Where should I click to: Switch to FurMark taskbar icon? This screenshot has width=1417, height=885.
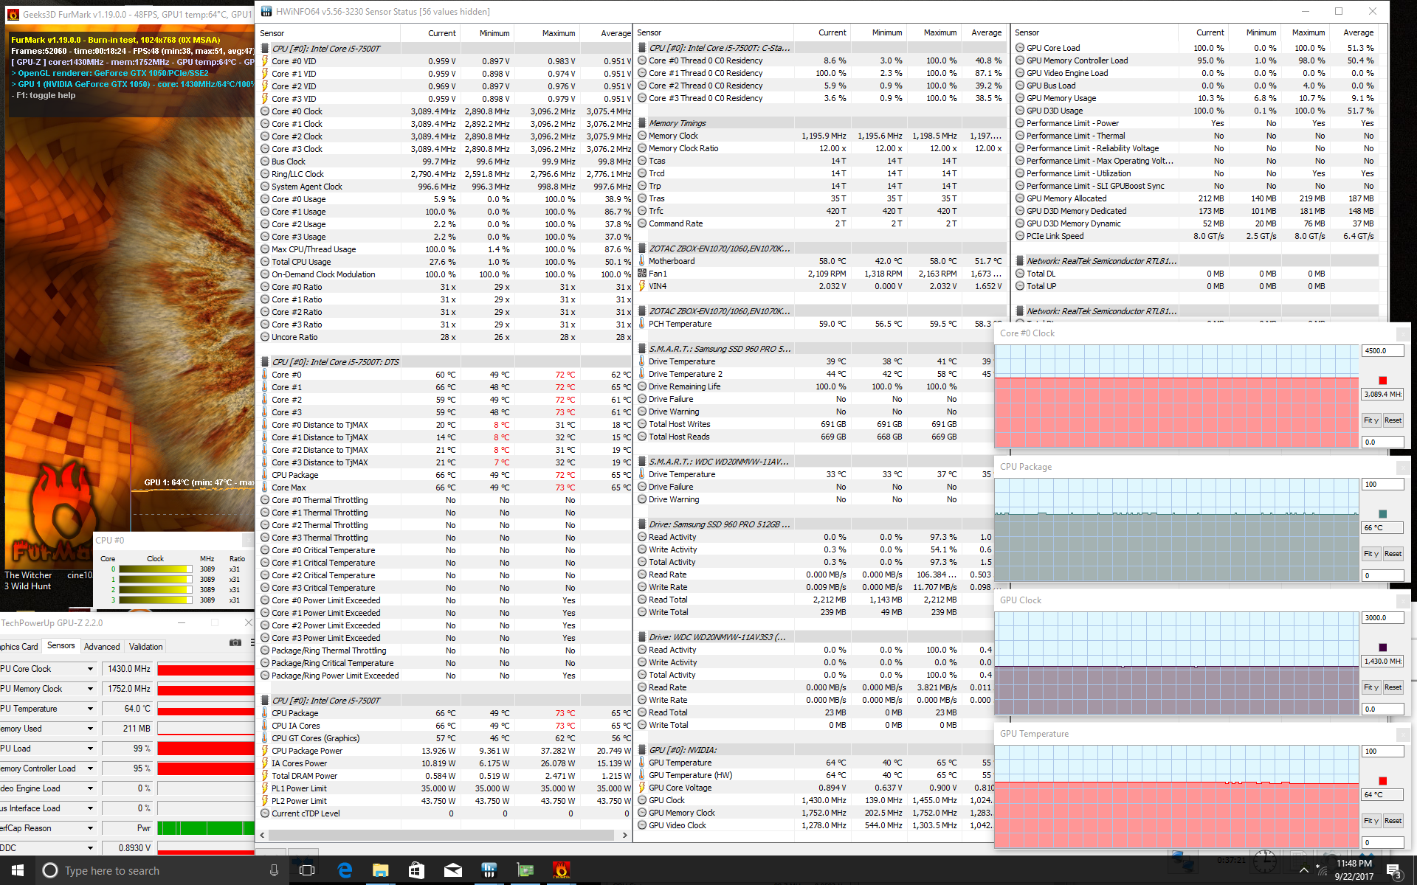[x=561, y=870]
